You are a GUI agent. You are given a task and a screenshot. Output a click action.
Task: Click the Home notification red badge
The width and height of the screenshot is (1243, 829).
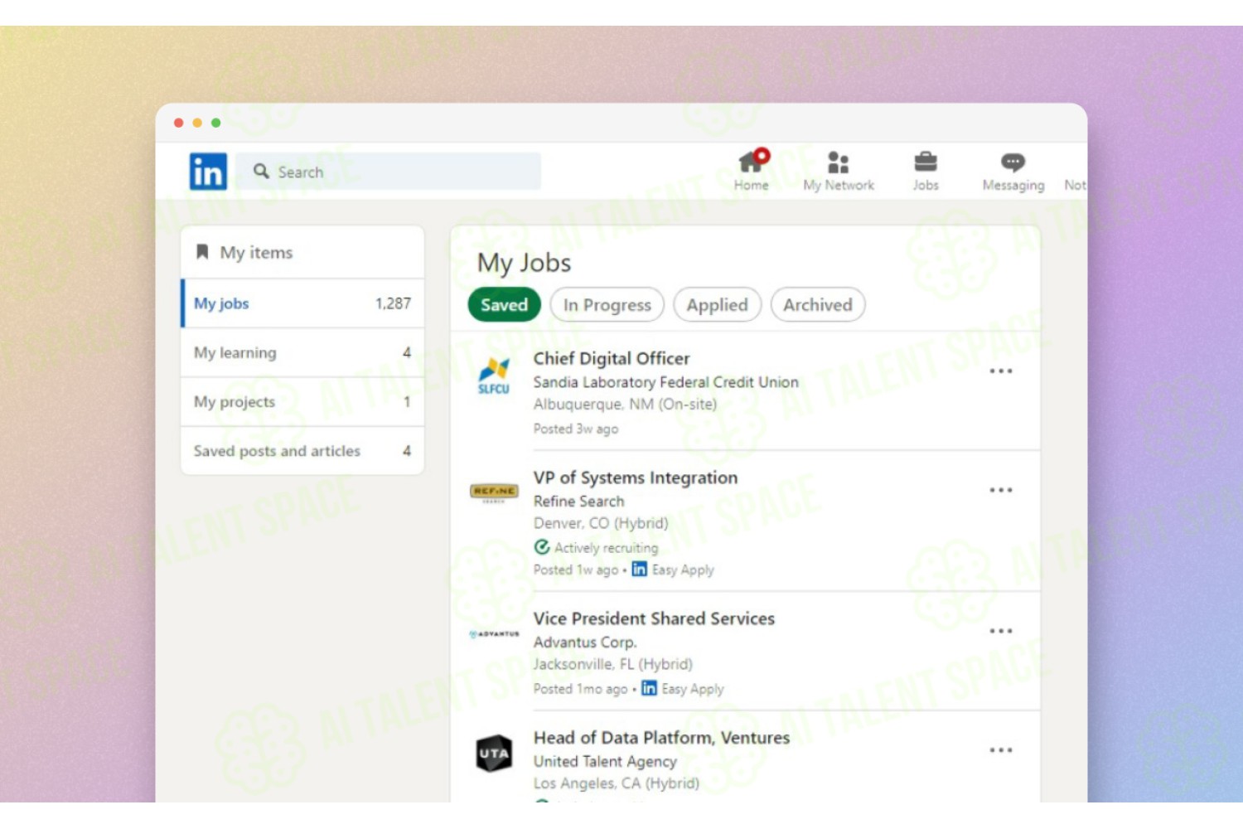coord(762,155)
